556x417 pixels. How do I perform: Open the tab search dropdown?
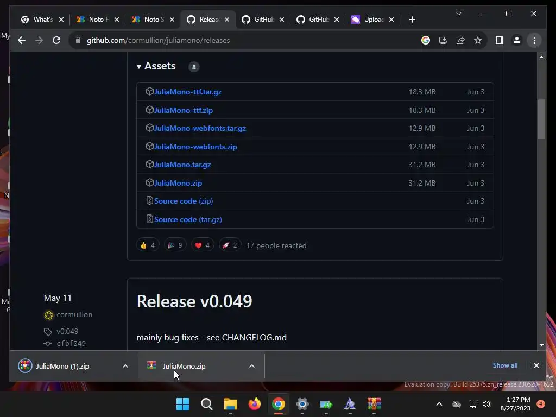click(x=458, y=14)
